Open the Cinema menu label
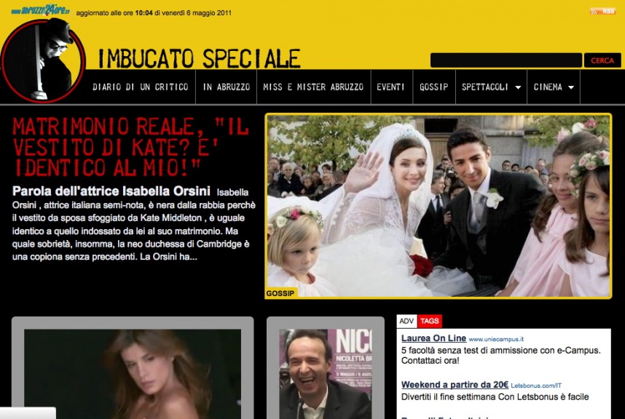The width and height of the screenshot is (625, 419). (548, 87)
